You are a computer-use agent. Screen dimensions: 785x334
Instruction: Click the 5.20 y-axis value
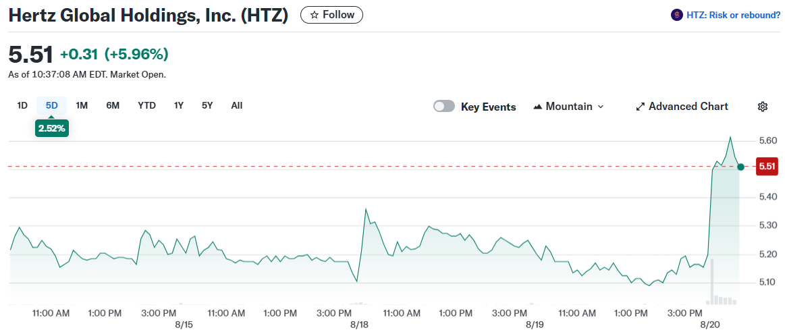tap(767, 254)
